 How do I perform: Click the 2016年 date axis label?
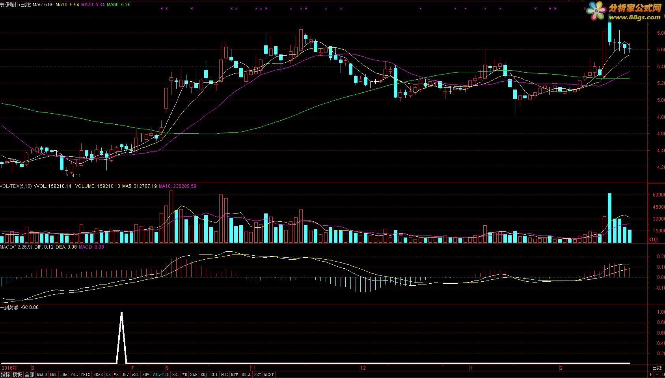click(x=9, y=368)
